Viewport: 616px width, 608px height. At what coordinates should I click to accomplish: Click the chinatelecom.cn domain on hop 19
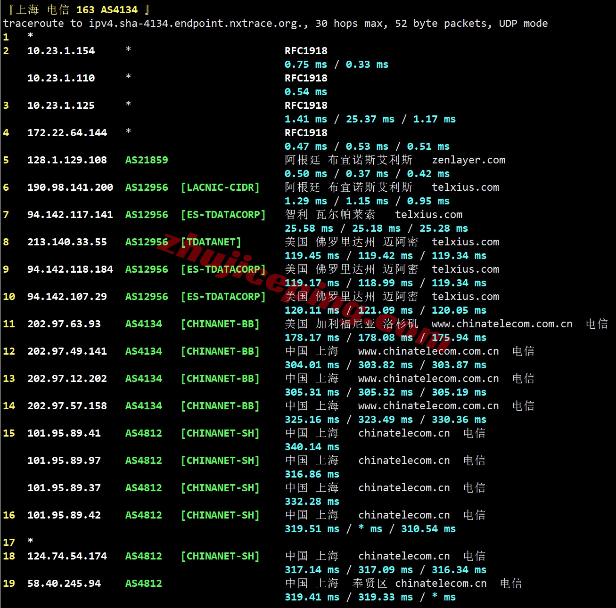pyautogui.click(x=441, y=584)
